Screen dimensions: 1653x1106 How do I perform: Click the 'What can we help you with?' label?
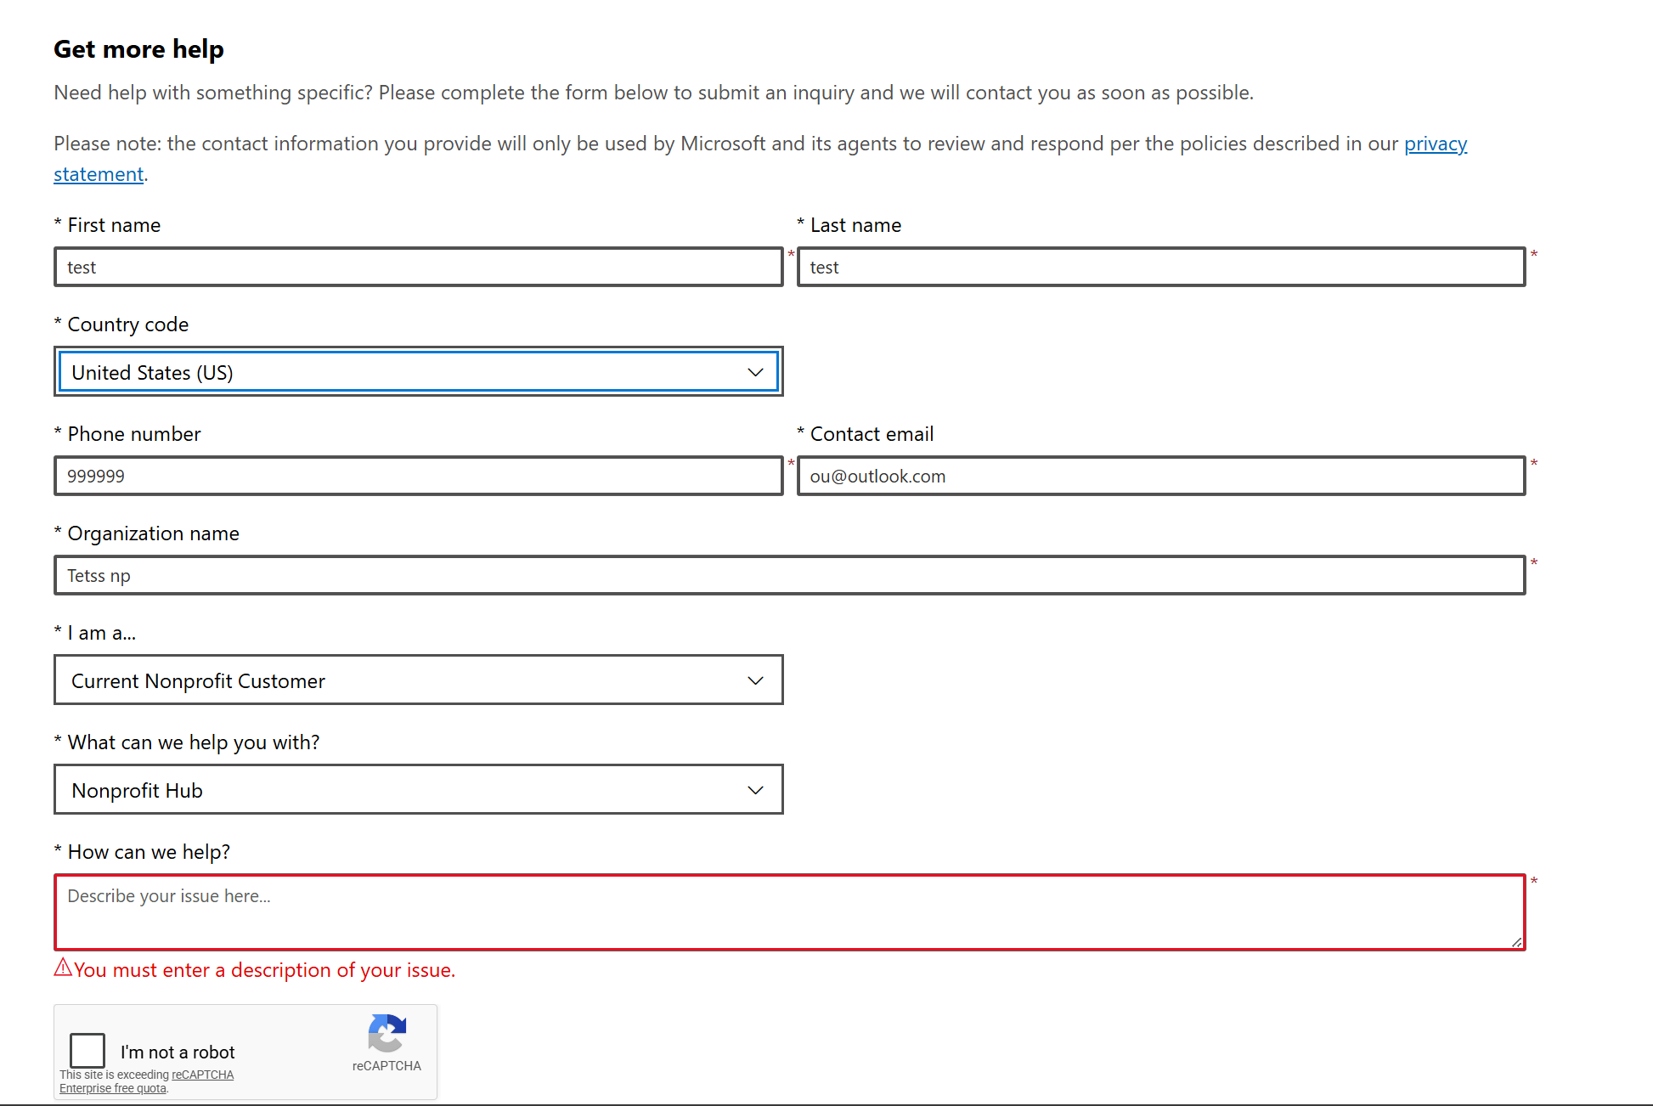tap(194, 742)
